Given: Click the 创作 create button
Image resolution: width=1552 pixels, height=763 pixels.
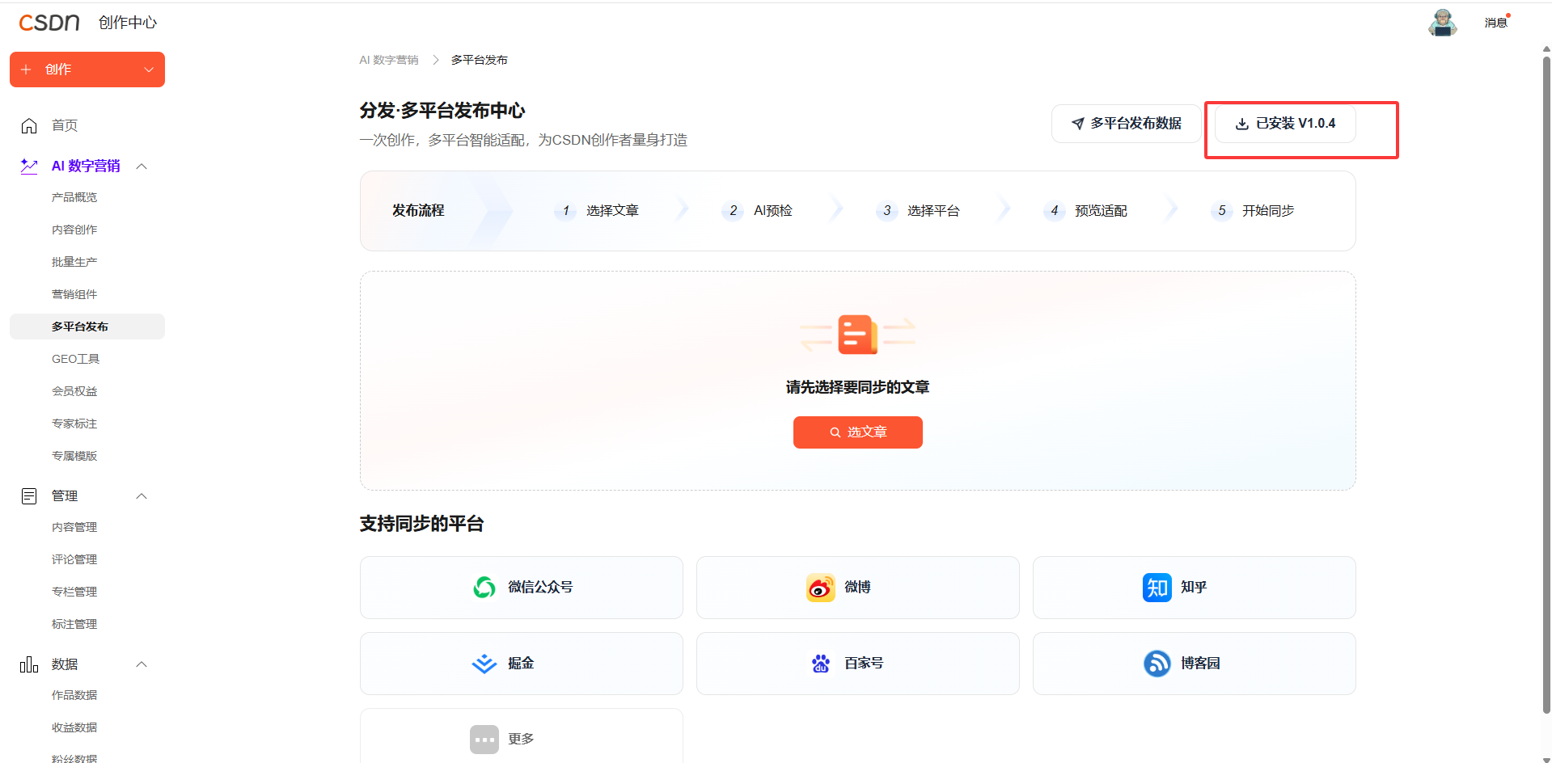Looking at the screenshot, I should (x=87, y=70).
